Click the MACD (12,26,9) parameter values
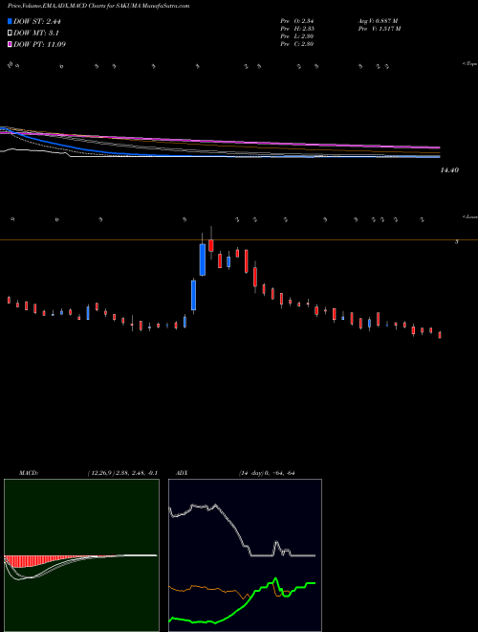Screen dimensions: 478x632 [x=122, y=473]
